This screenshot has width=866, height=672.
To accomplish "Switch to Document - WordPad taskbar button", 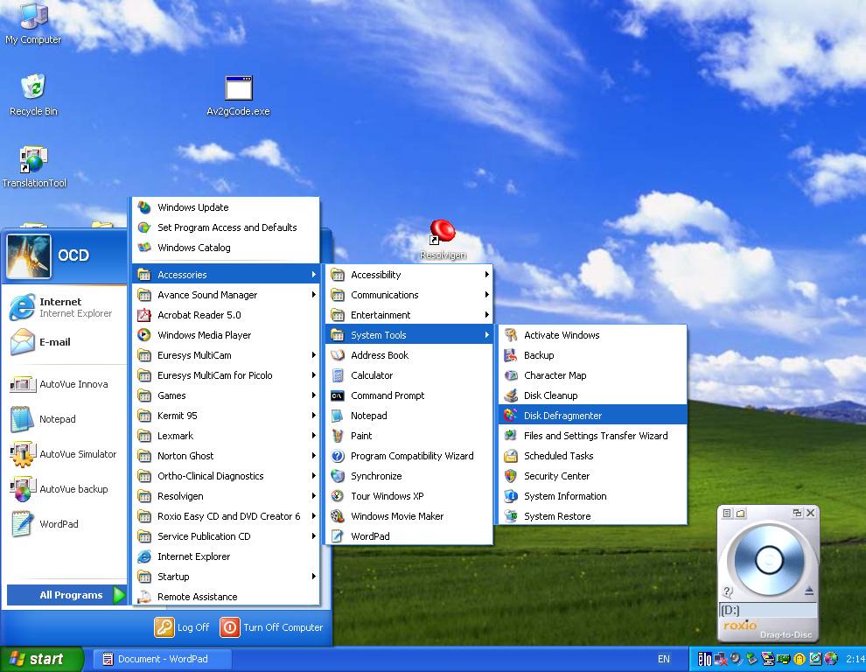I will coord(162,659).
